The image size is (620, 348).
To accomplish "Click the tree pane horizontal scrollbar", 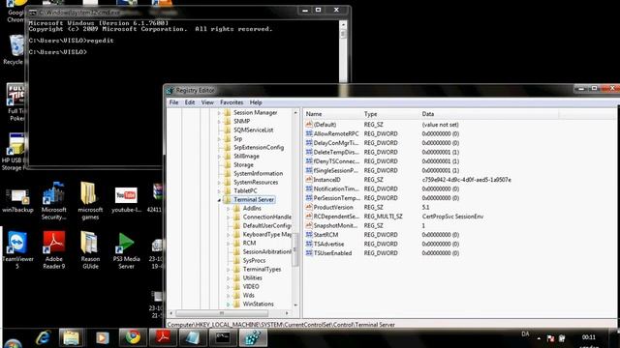I will pos(222,313).
